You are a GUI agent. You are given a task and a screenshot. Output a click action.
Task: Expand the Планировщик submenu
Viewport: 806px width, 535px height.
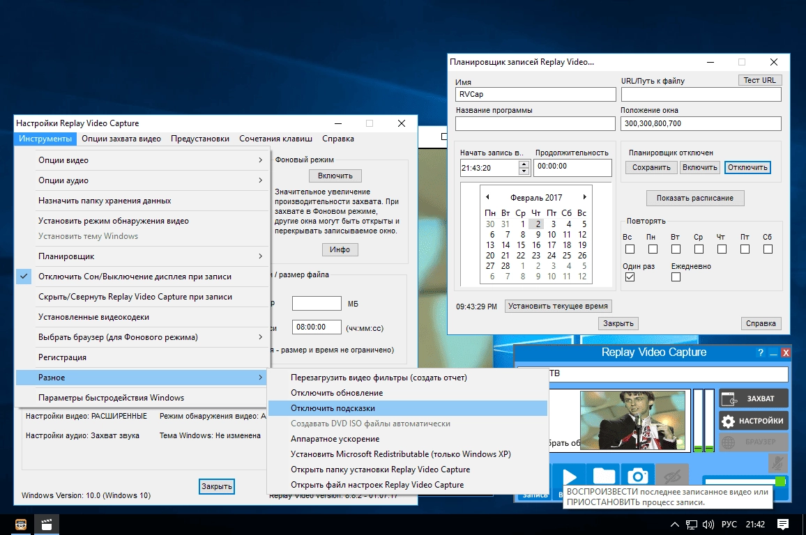(142, 256)
